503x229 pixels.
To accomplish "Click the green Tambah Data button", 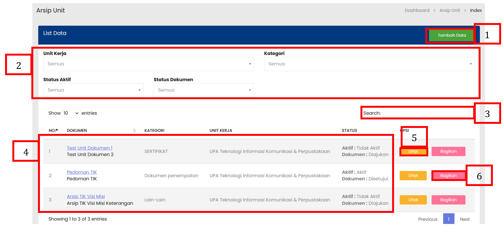I will tap(451, 35).
